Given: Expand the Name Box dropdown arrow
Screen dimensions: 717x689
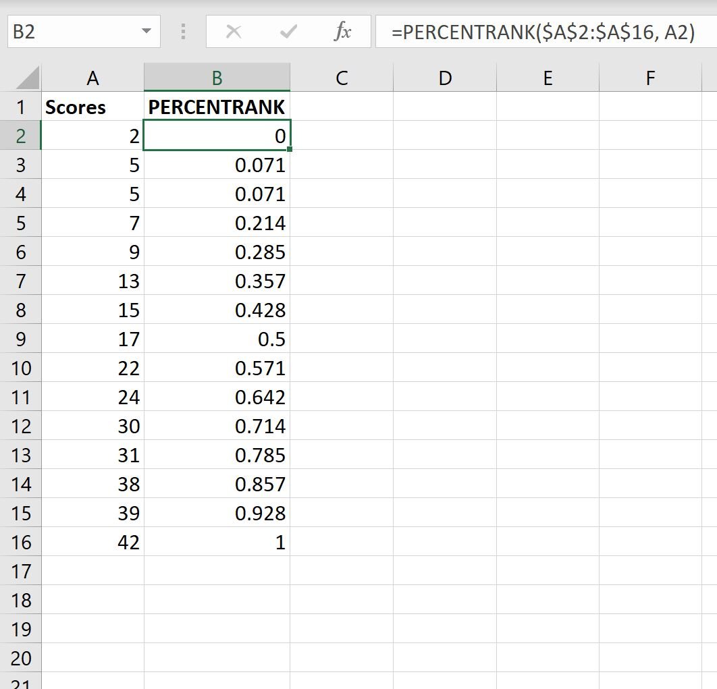Looking at the screenshot, I should (x=147, y=32).
